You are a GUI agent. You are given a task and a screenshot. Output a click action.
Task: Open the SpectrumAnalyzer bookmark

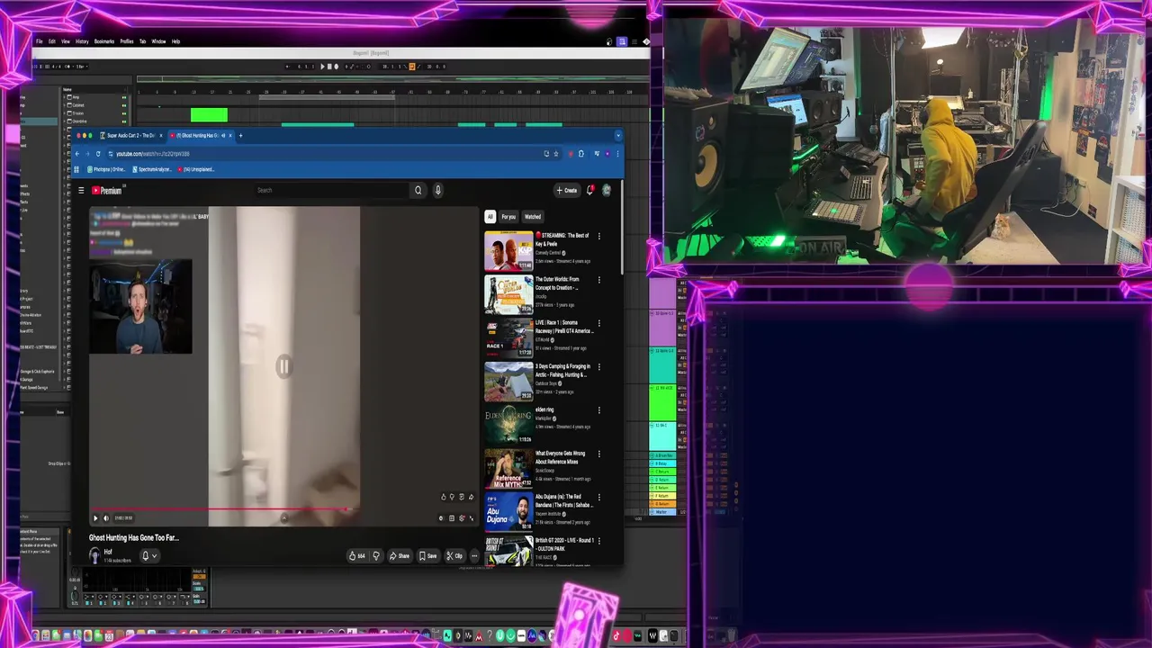(x=152, y=169)
